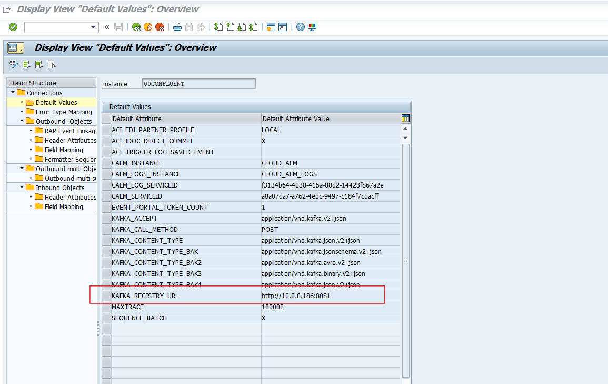Image resolution: width=608 pixels, height=384 pixels.
Task: Go back using the green Back icon
Action: [x=136, y=27]
